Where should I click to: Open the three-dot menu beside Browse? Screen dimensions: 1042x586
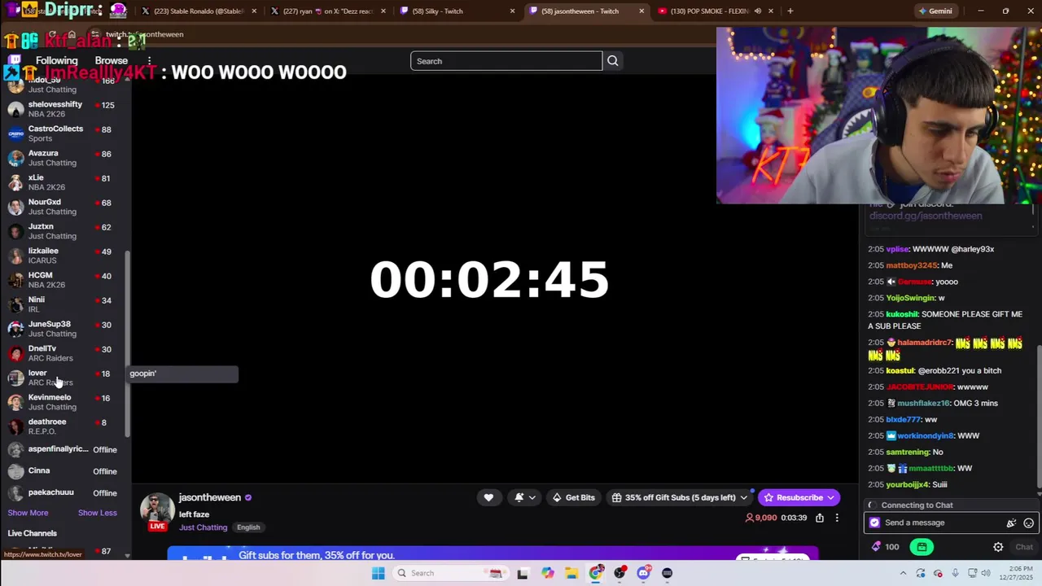[x=149, y=61]
